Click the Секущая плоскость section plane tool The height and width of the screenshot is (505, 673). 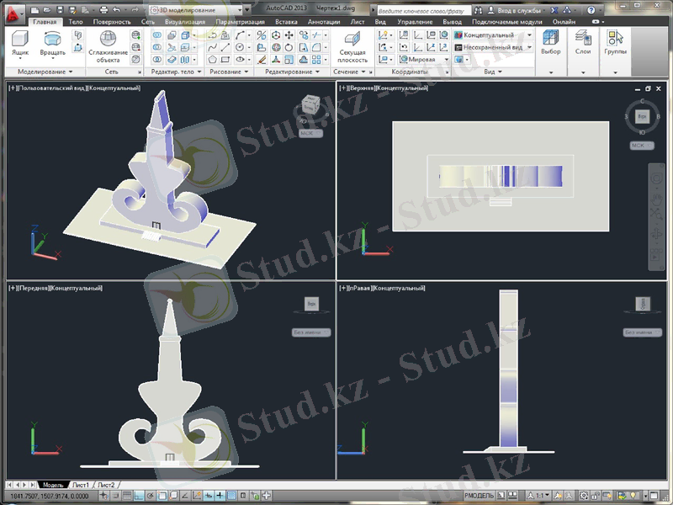(352, 47)
